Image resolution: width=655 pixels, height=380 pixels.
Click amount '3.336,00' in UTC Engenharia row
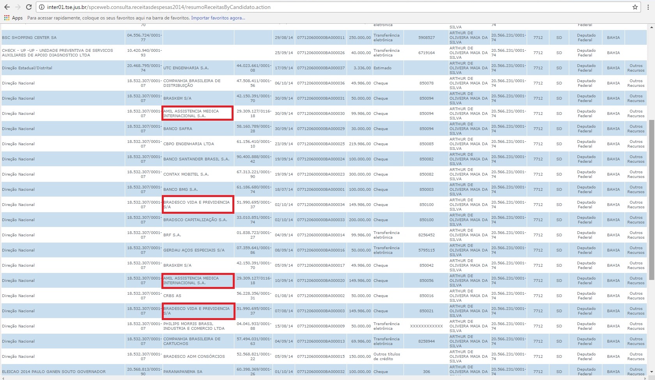[362, 68]
